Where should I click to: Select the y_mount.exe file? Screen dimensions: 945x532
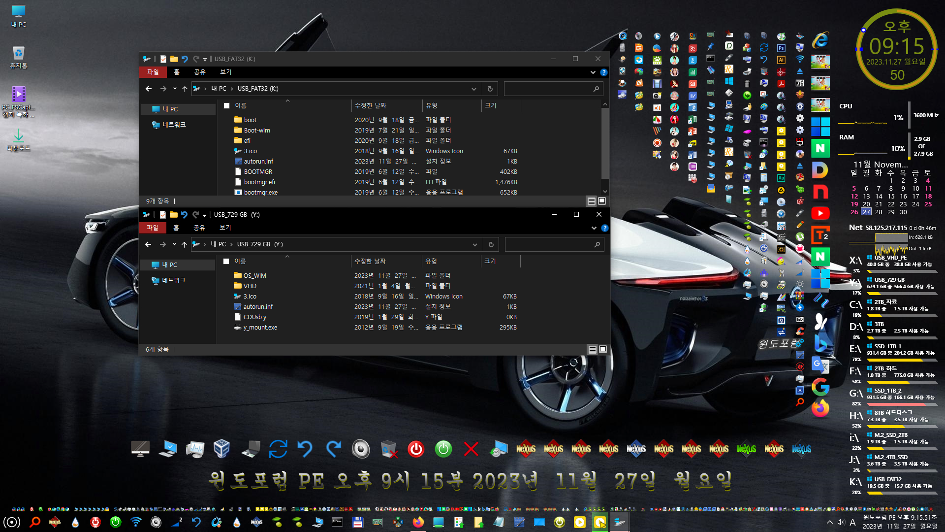click(x=260, y=328)
